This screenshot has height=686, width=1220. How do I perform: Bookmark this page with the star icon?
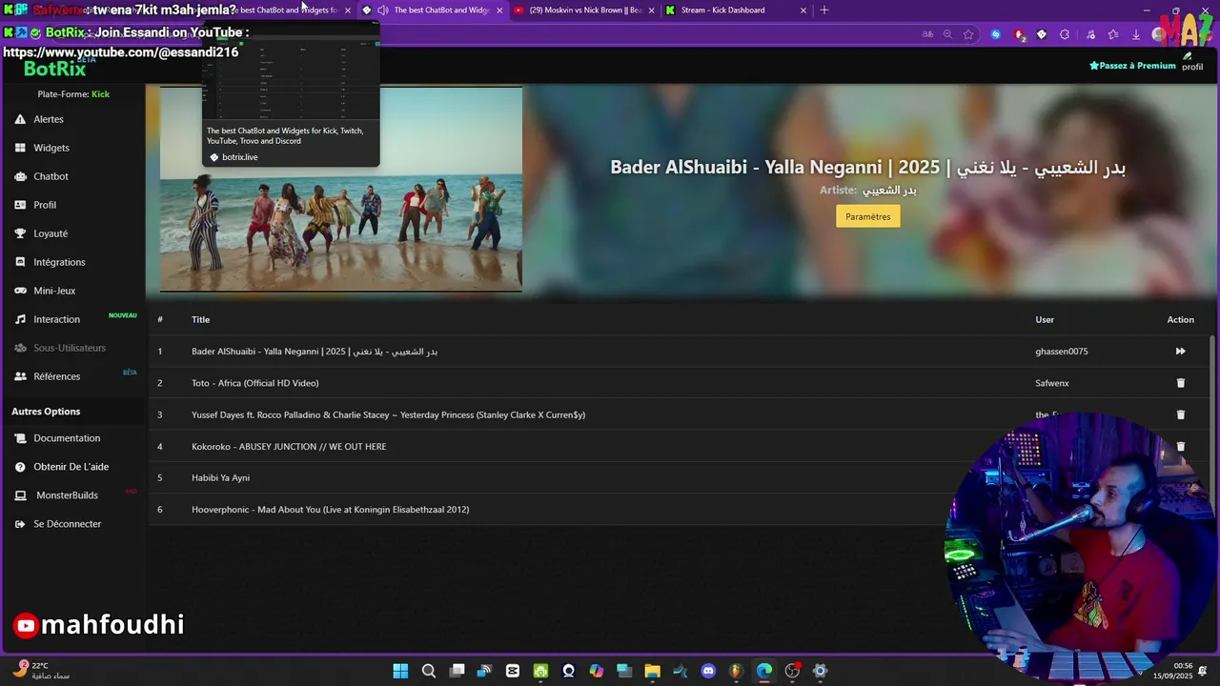tap(968, 34)
